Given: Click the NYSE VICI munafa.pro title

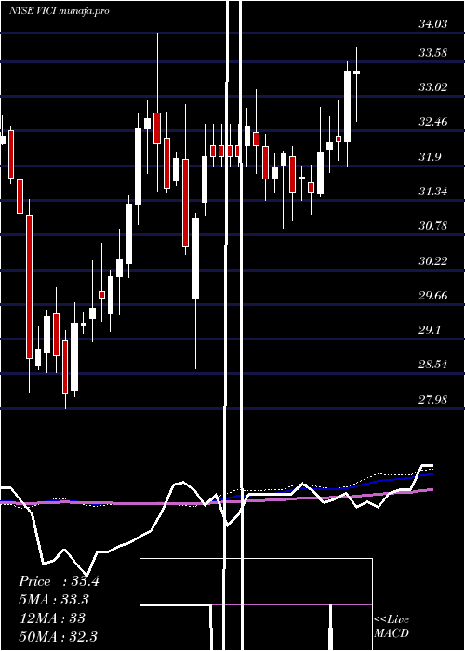Looking at the screenshot, I should [x=60, y=11].
